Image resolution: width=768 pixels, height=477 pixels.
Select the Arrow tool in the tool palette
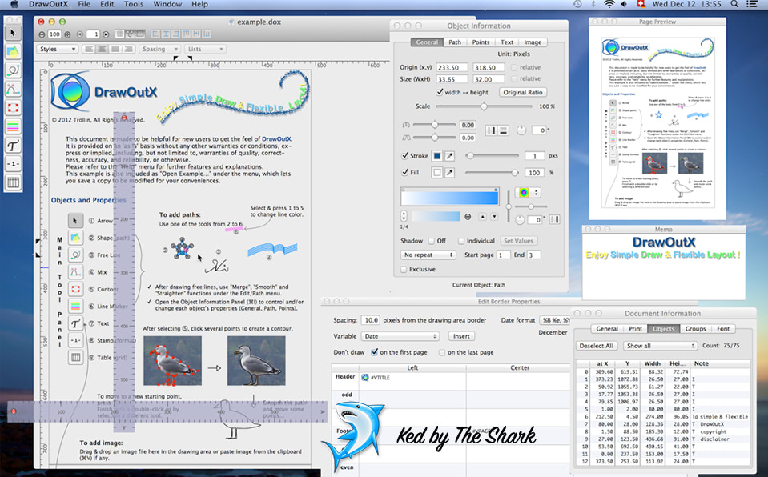coord(14,33)
